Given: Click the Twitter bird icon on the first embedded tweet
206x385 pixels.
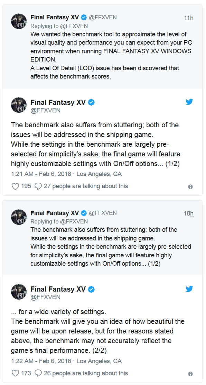Looking at the screenshot, I should pyautogui.click(x=189, y=102).
